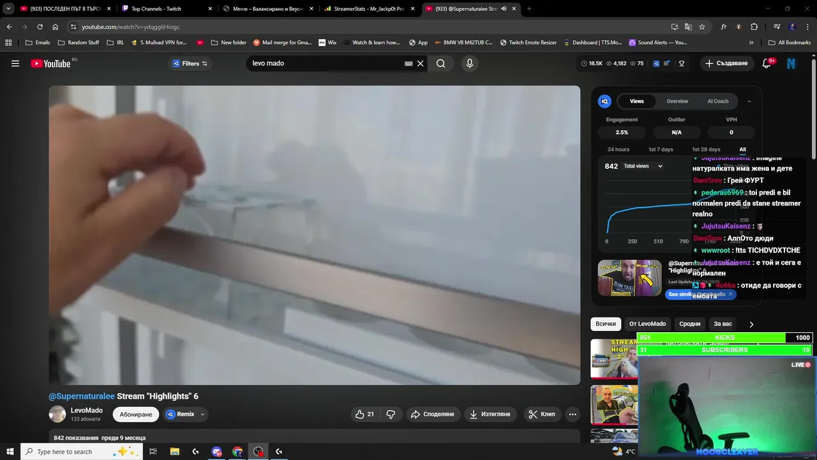817x460 pixels.
Task: Open the All Bookmarks folder
Action: click(x=790, y=43)
